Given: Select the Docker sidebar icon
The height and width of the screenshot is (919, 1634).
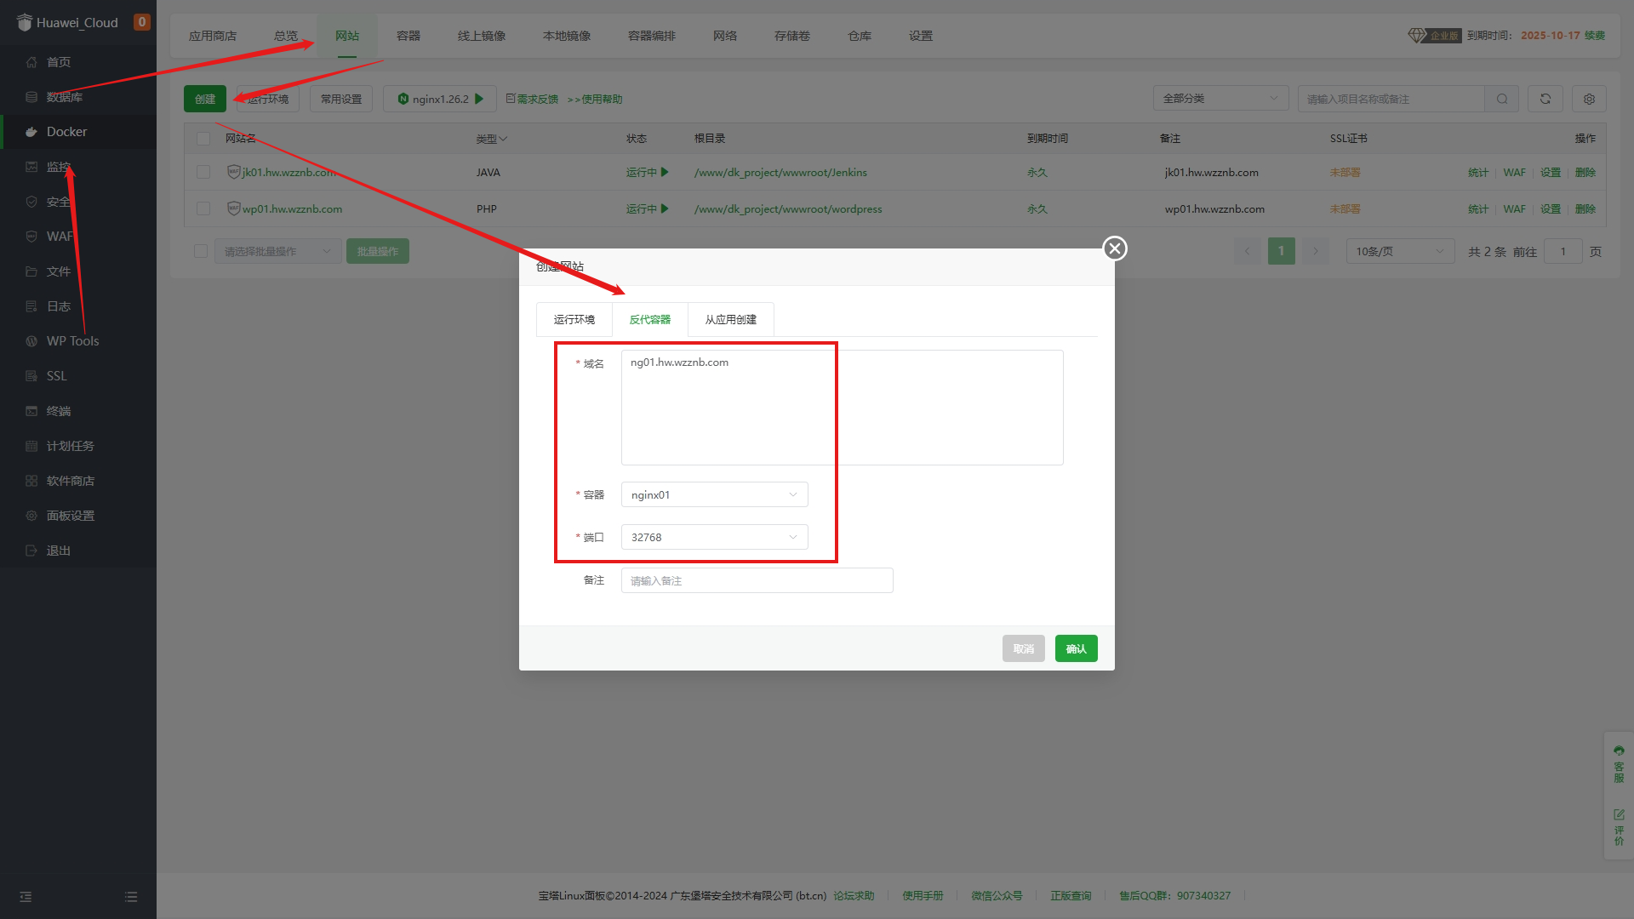Looking at the screenshot, I should [x=31, y=132].
